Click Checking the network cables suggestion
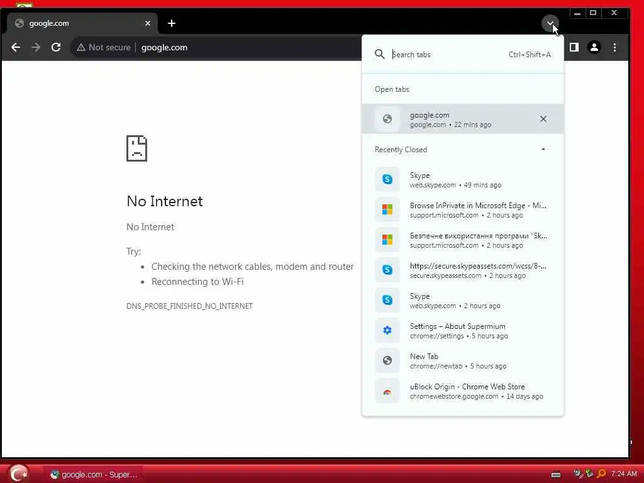 (x=253, y=267)
